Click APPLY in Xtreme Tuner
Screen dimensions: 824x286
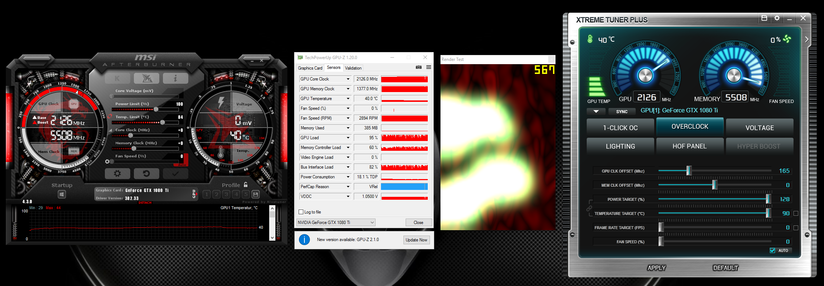(656, 268)
